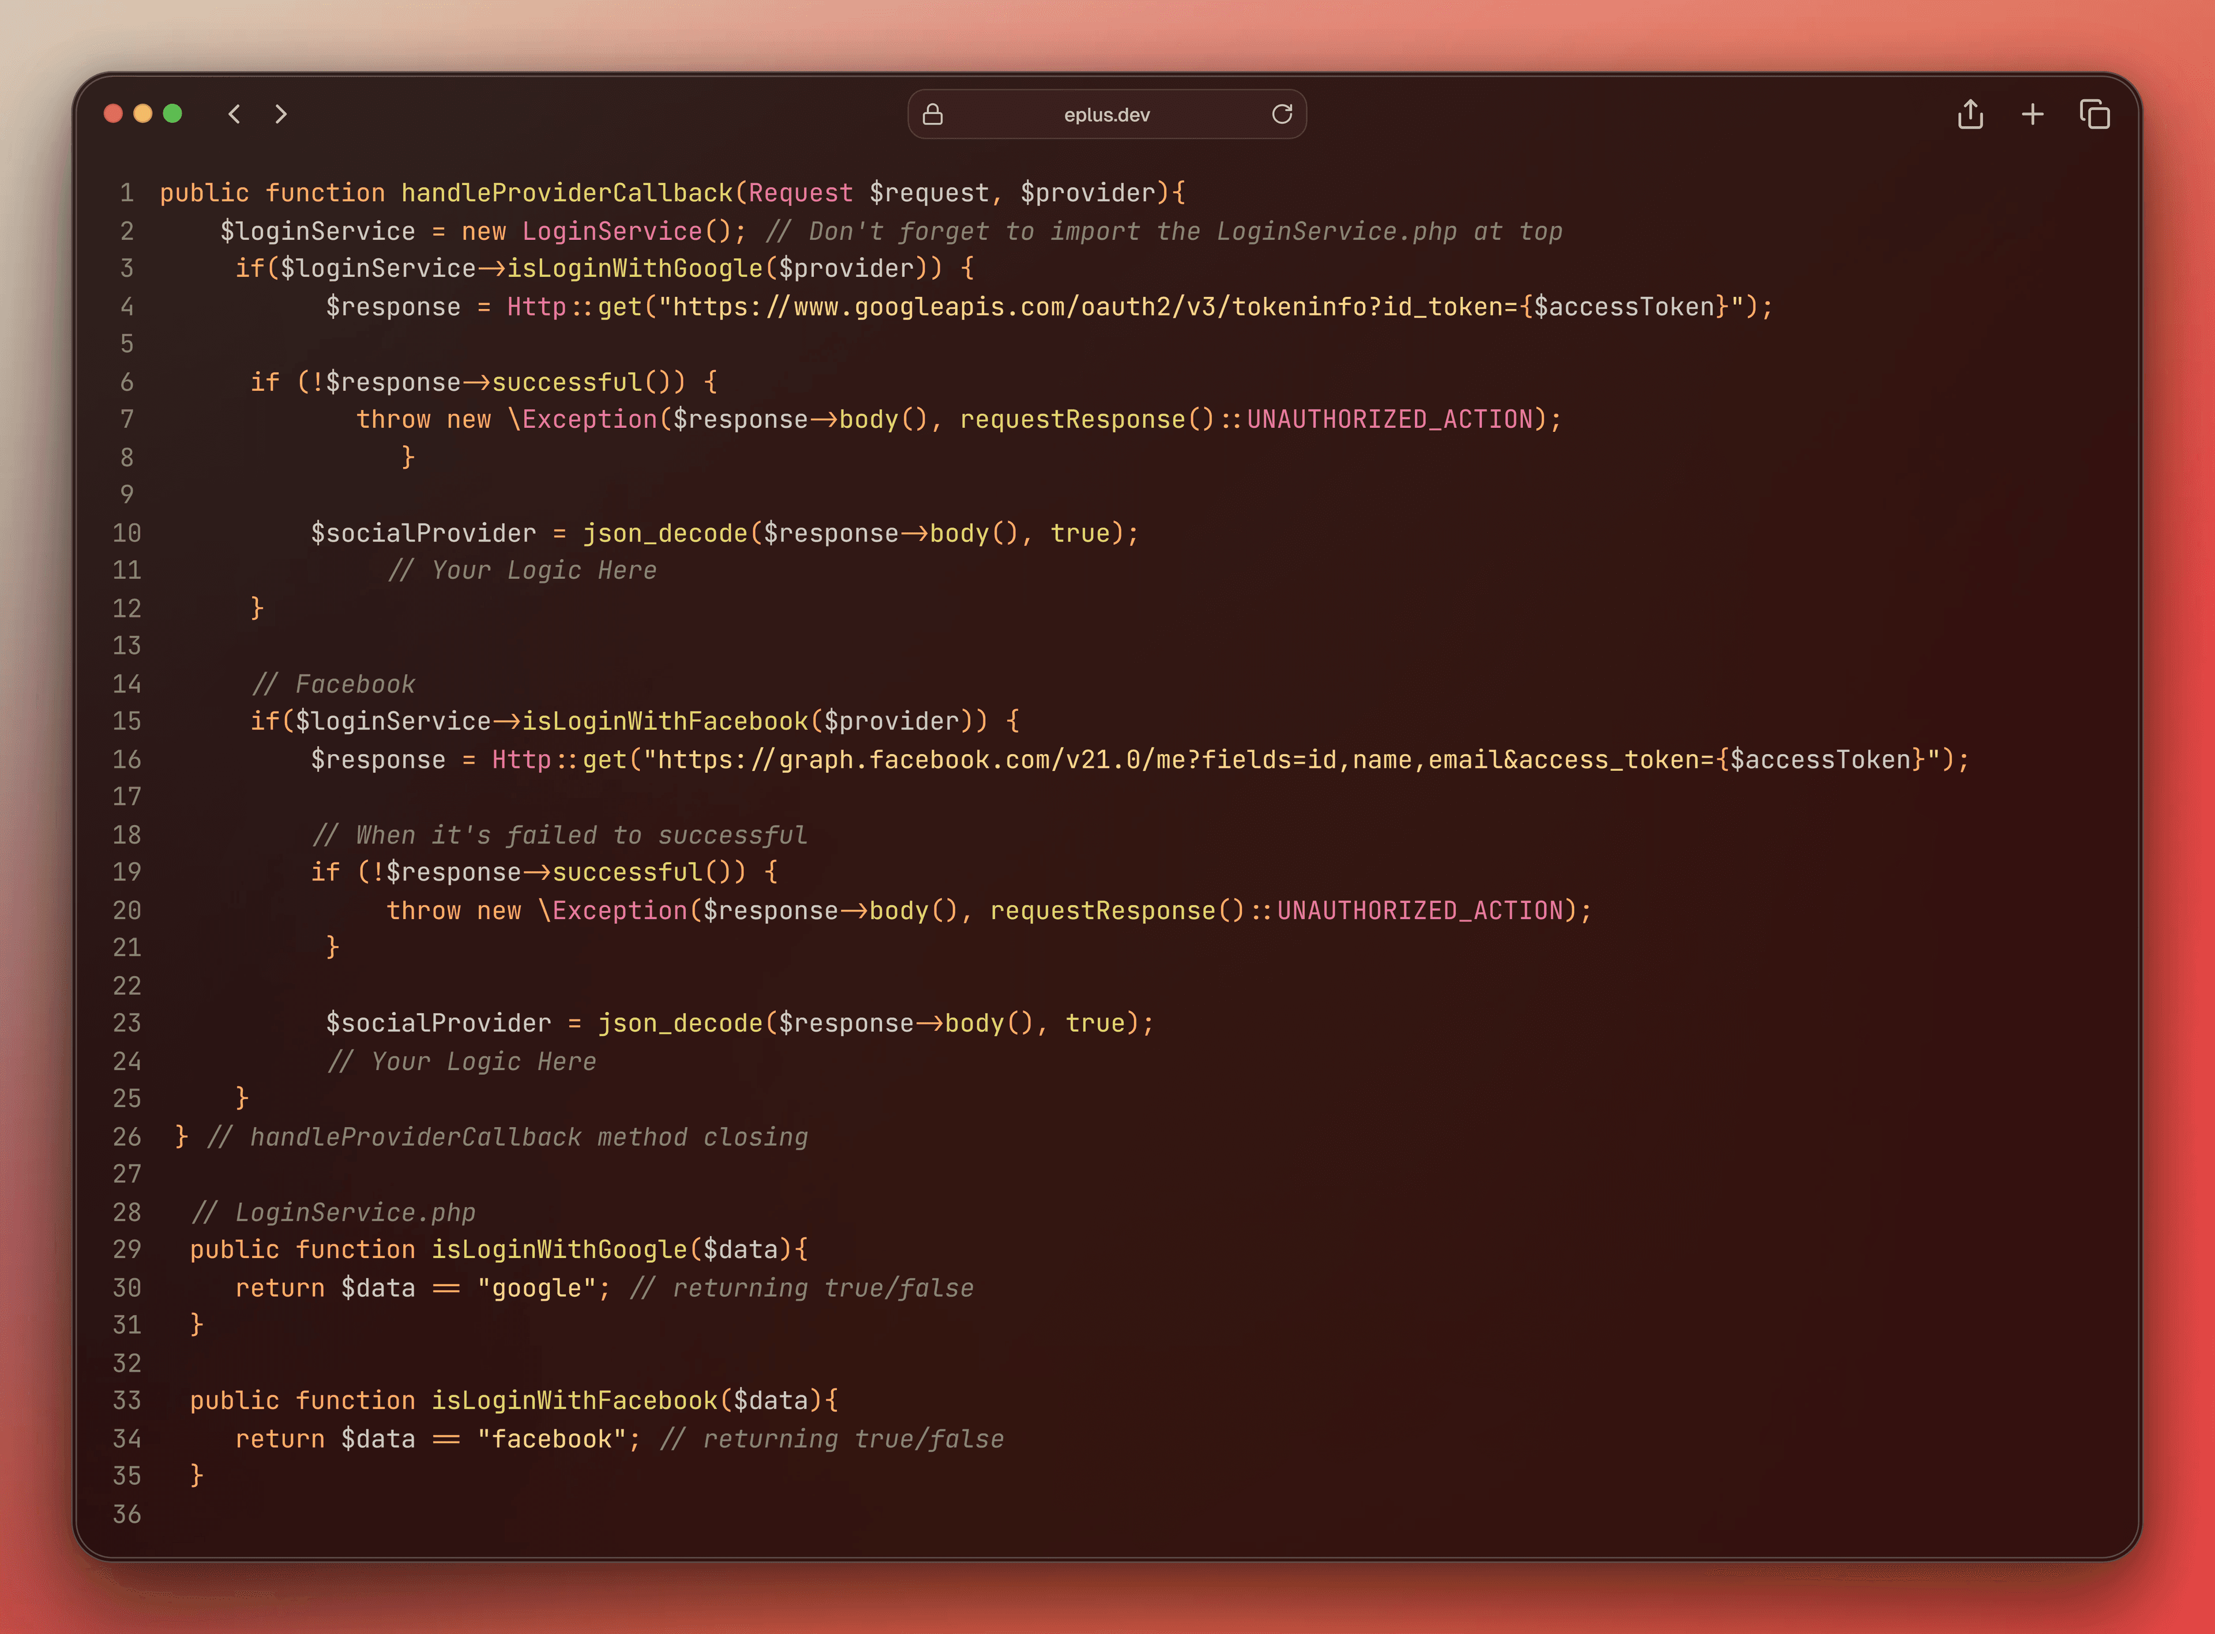Add a new tab with plus icon

tap(2032, 115)
